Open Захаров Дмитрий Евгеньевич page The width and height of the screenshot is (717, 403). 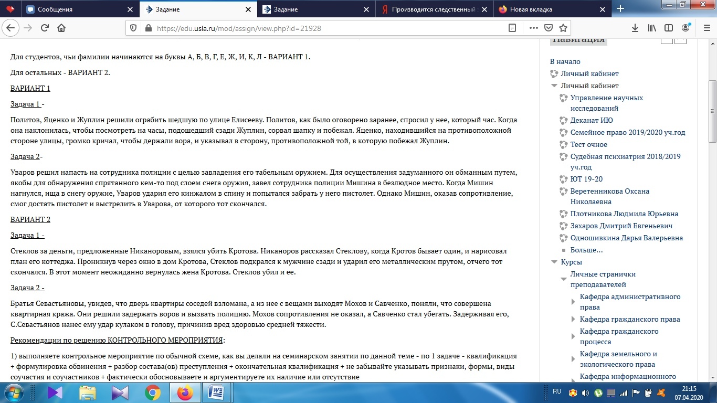(621, 226)
